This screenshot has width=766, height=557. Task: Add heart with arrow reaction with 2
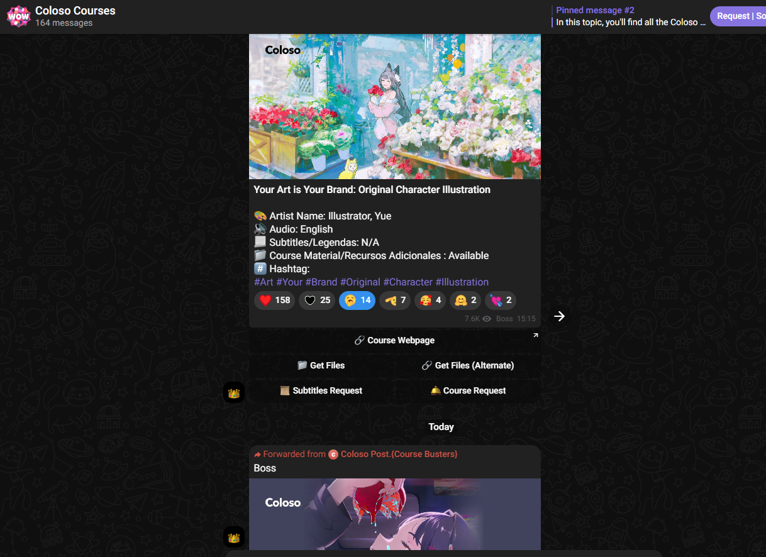coord(501,301)
